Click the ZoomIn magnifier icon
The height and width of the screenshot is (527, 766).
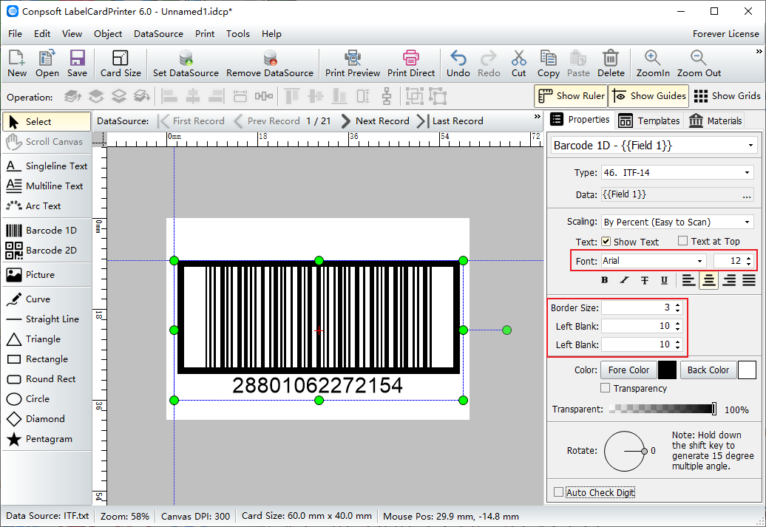point(652,58)
